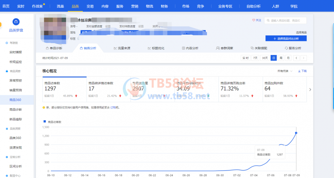This screenshot has width=334, height=178.
Task: Open the 学院 top menu
Action: [x=294, y=6]
